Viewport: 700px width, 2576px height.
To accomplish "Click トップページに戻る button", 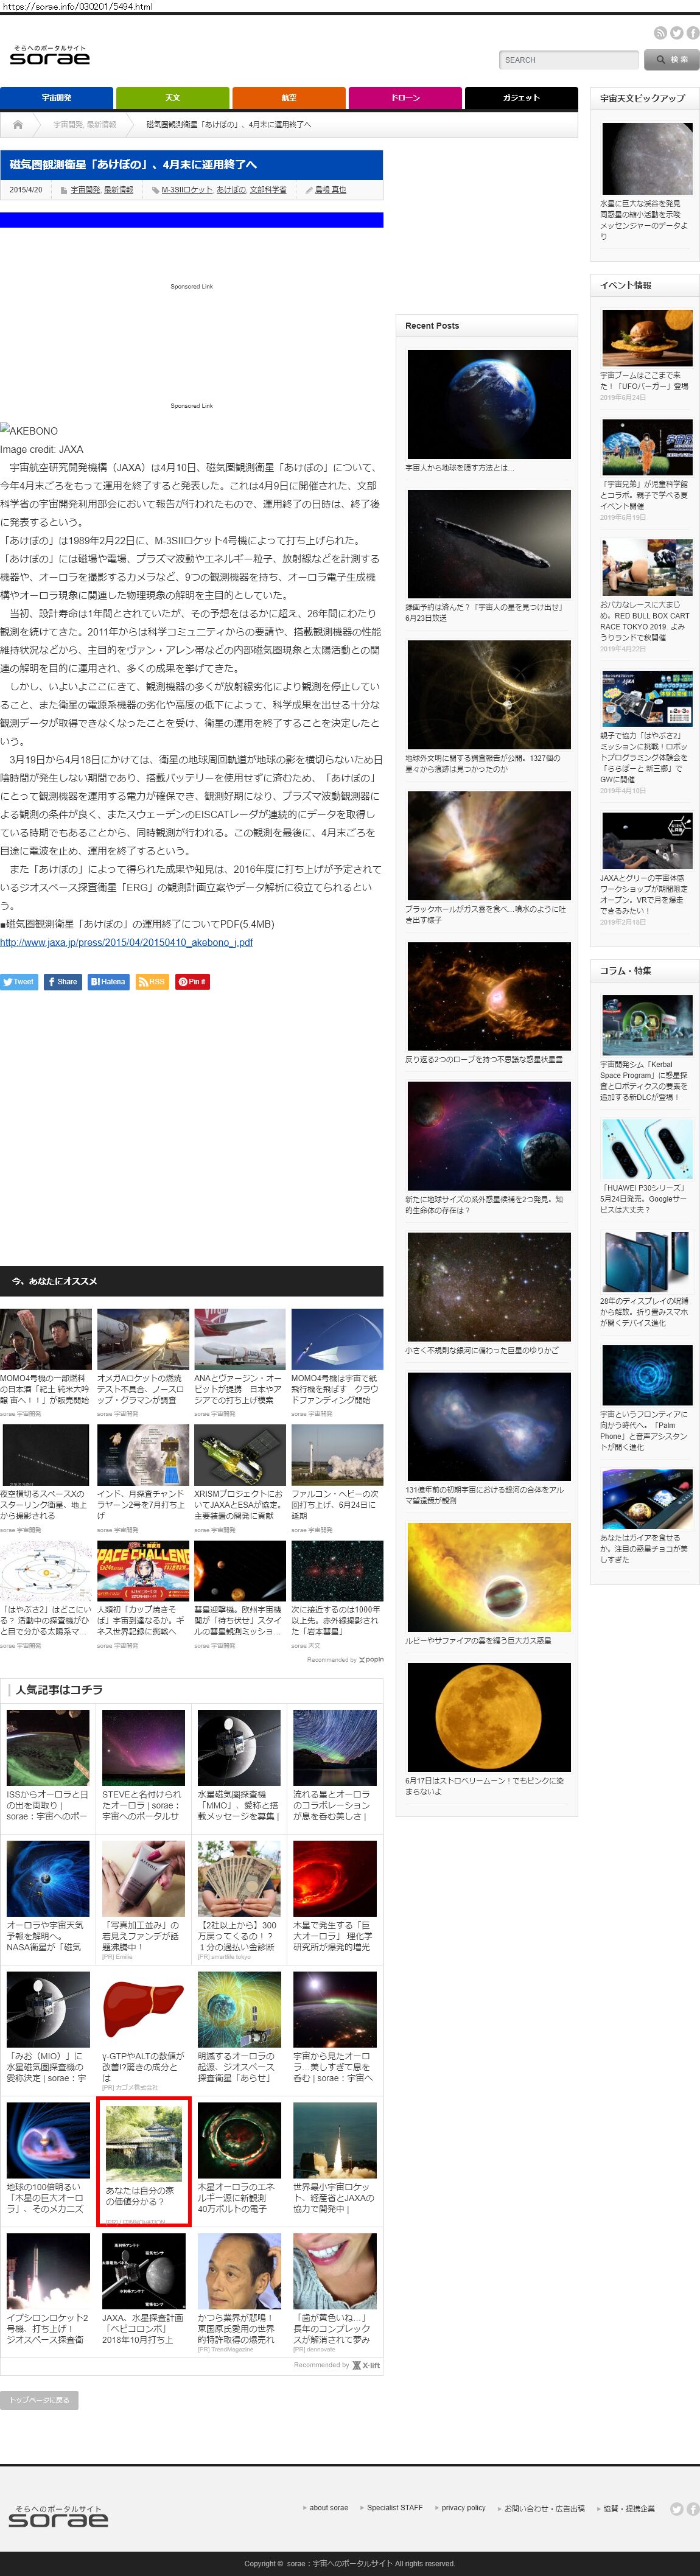I will click(x=39, y=2400).
